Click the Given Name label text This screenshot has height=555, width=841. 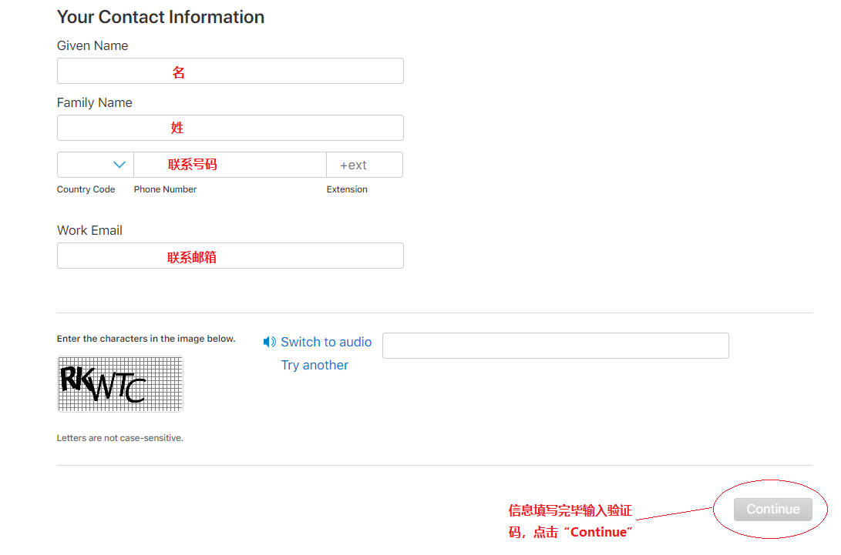(x=93, y=45)
